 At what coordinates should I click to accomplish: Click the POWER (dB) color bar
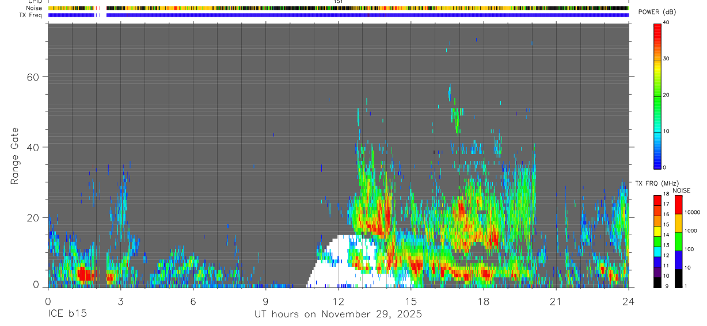(657, 95)
